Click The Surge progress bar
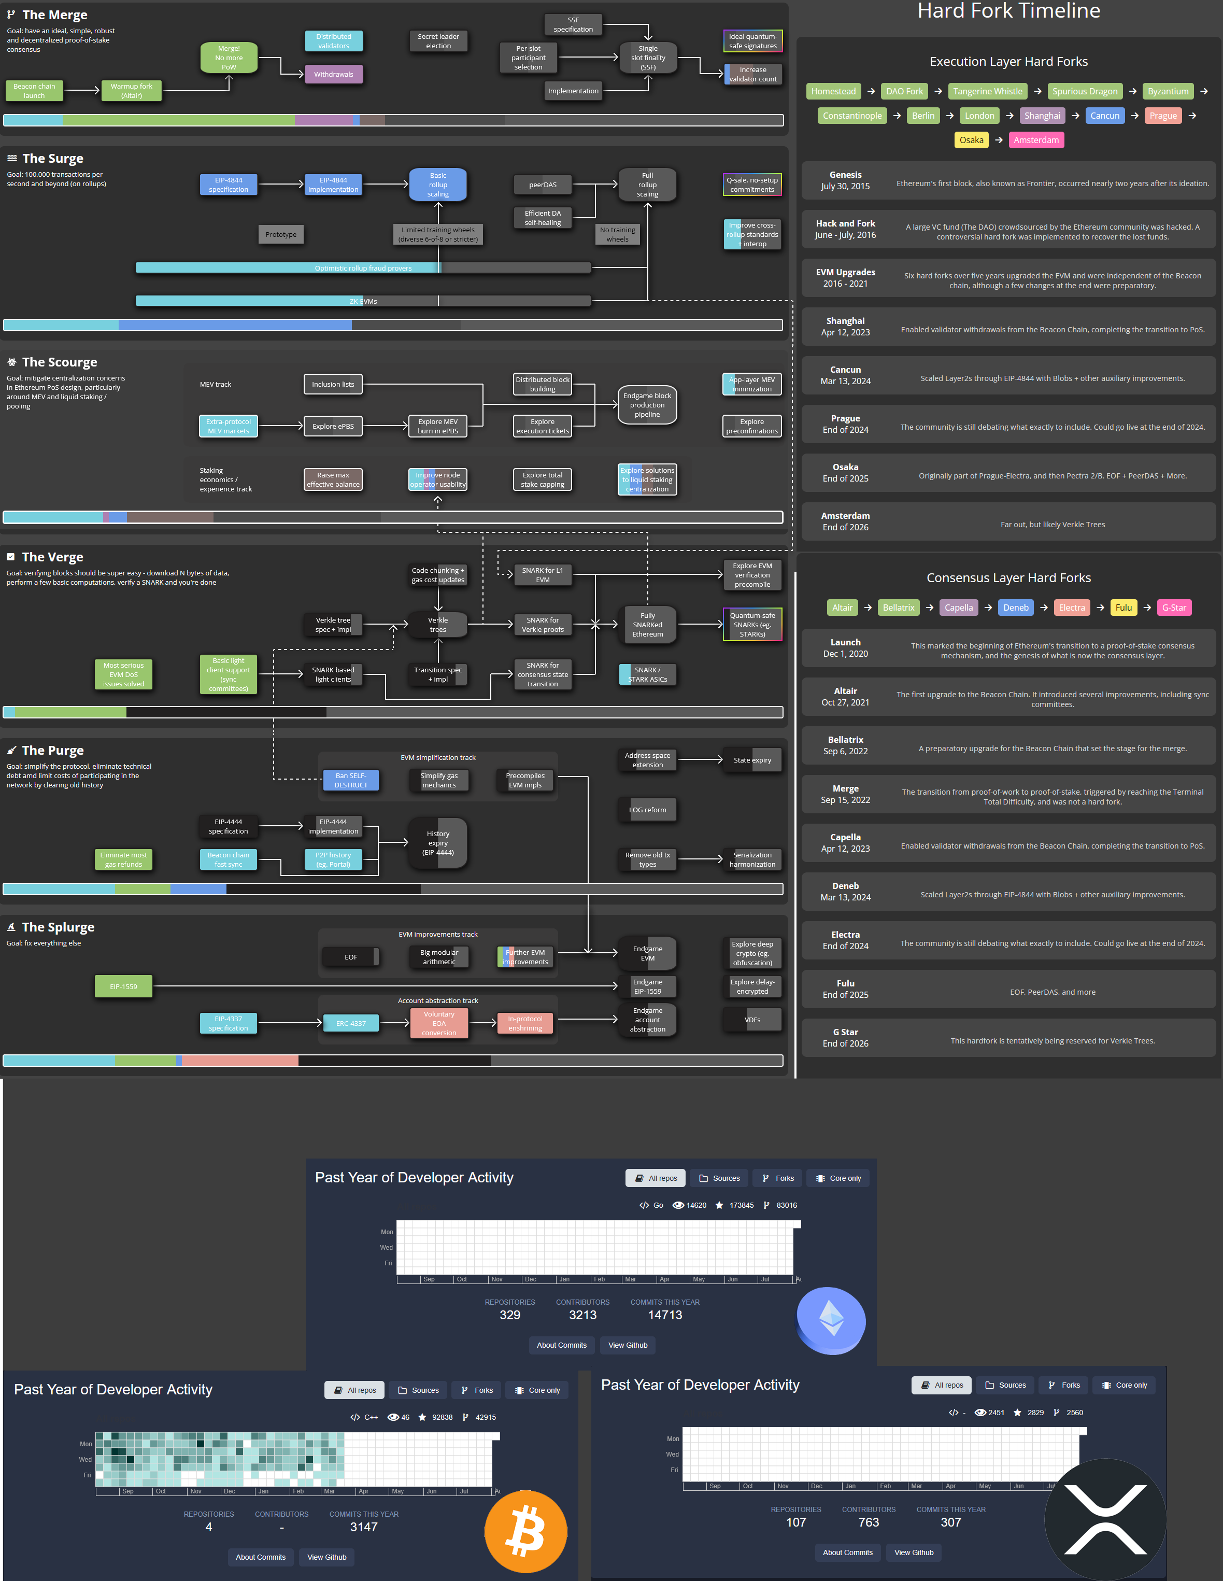This screenshot has width=1223, height=1581. click(x=393, y=325)
